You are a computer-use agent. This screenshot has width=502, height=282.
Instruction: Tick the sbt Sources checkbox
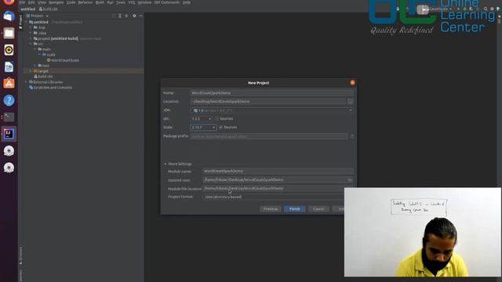click(216, 118)
